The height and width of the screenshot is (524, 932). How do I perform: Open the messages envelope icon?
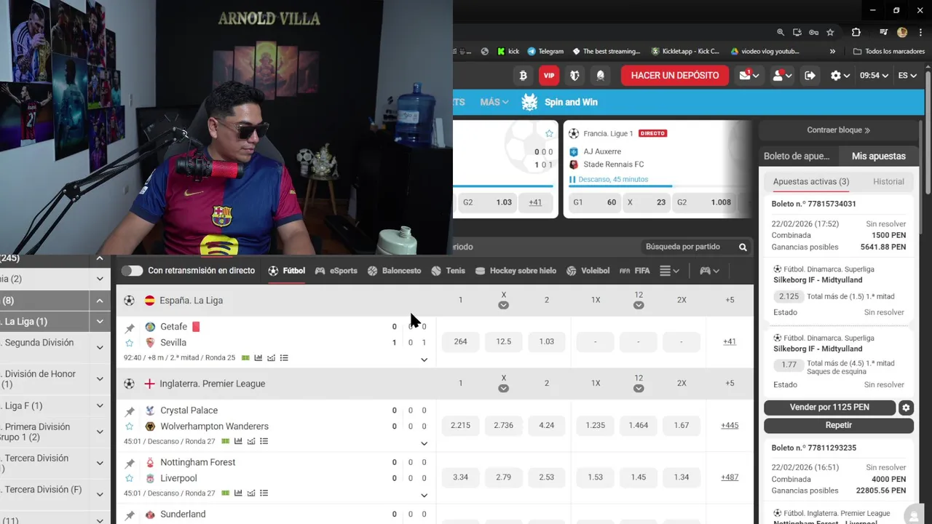tap(749, 75)
